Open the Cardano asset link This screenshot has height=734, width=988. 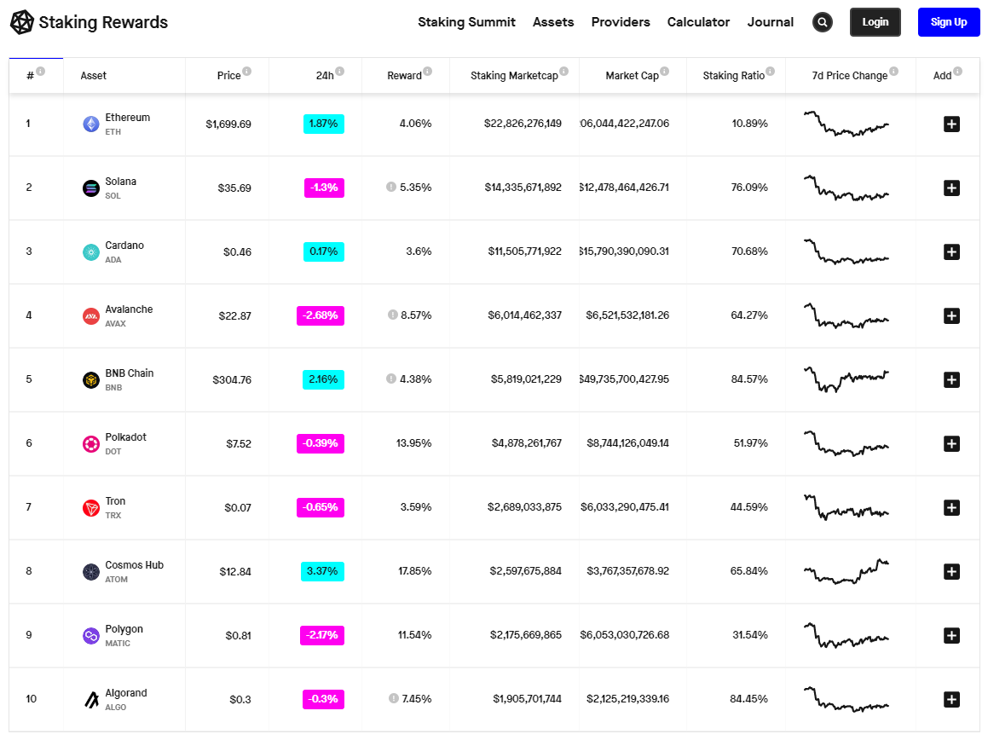(x=124, y=246)
